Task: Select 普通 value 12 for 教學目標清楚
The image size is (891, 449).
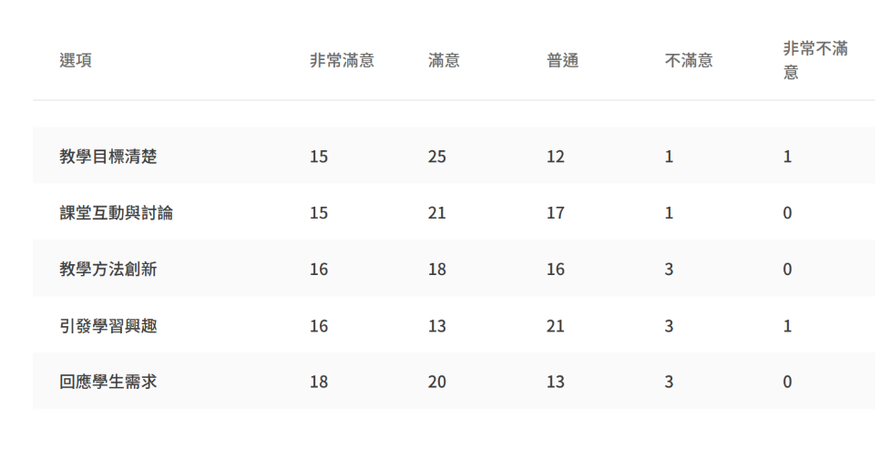Action: click(x=556, y=157)
